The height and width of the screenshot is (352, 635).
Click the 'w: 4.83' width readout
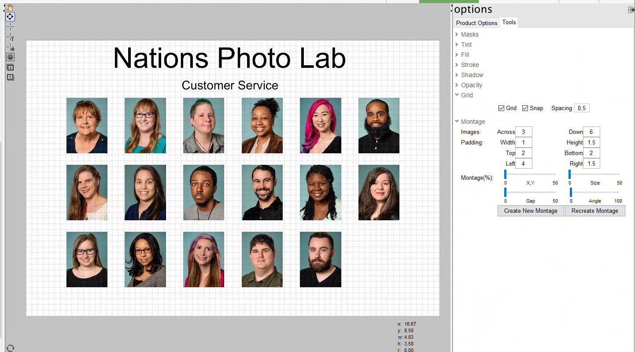tap(405, 337)
